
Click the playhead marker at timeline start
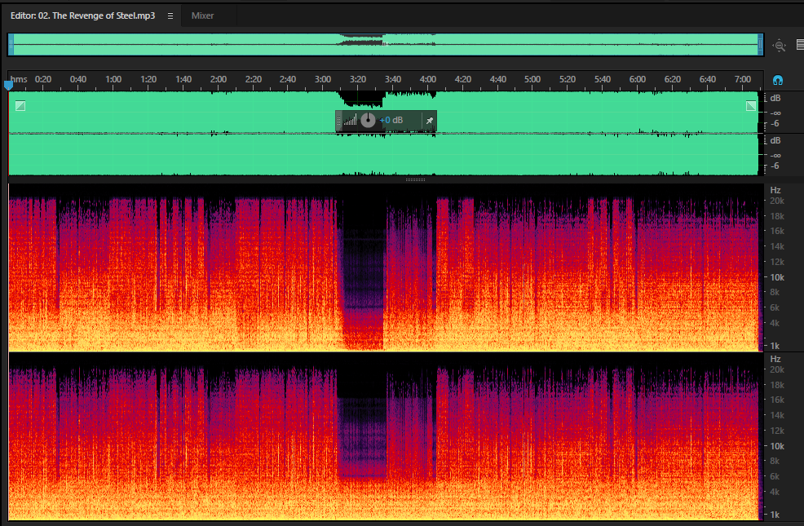(x=8, y=85)
